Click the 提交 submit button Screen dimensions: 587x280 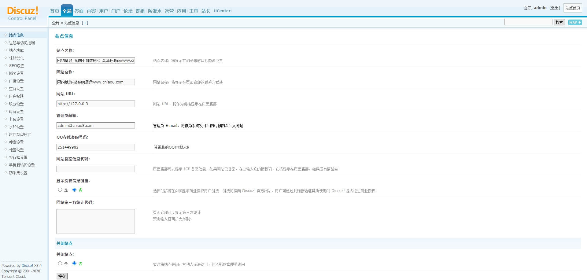point(62,276)
